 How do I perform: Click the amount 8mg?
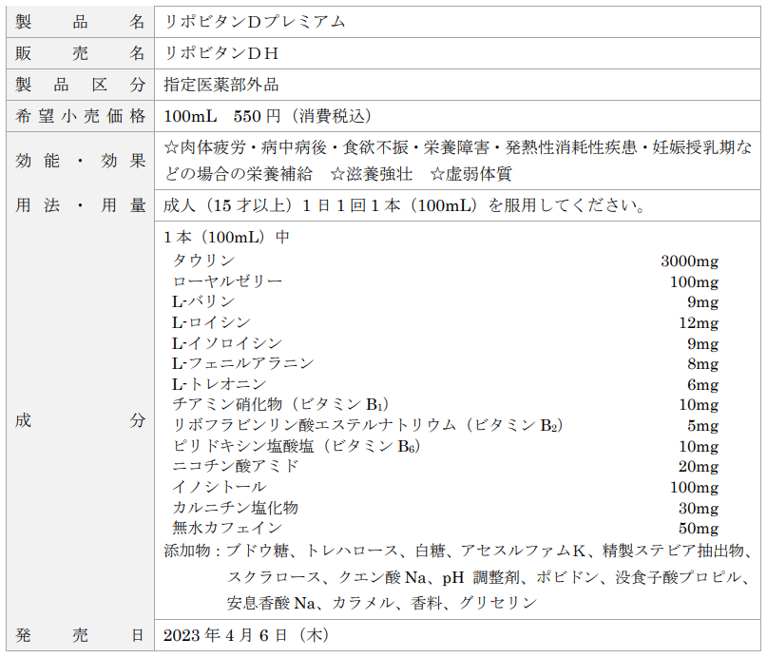tap(703, 363)
